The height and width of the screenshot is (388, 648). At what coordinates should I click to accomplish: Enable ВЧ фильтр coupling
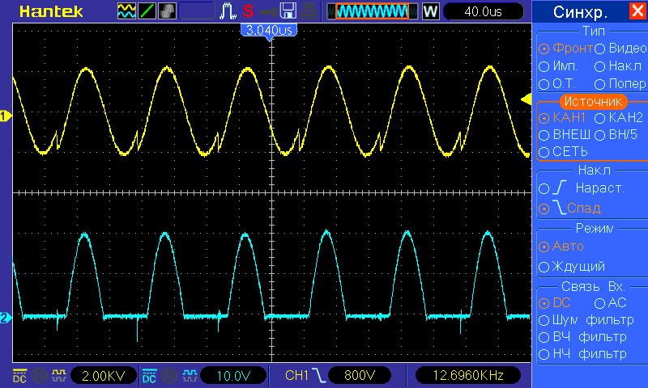coord(582,337)
